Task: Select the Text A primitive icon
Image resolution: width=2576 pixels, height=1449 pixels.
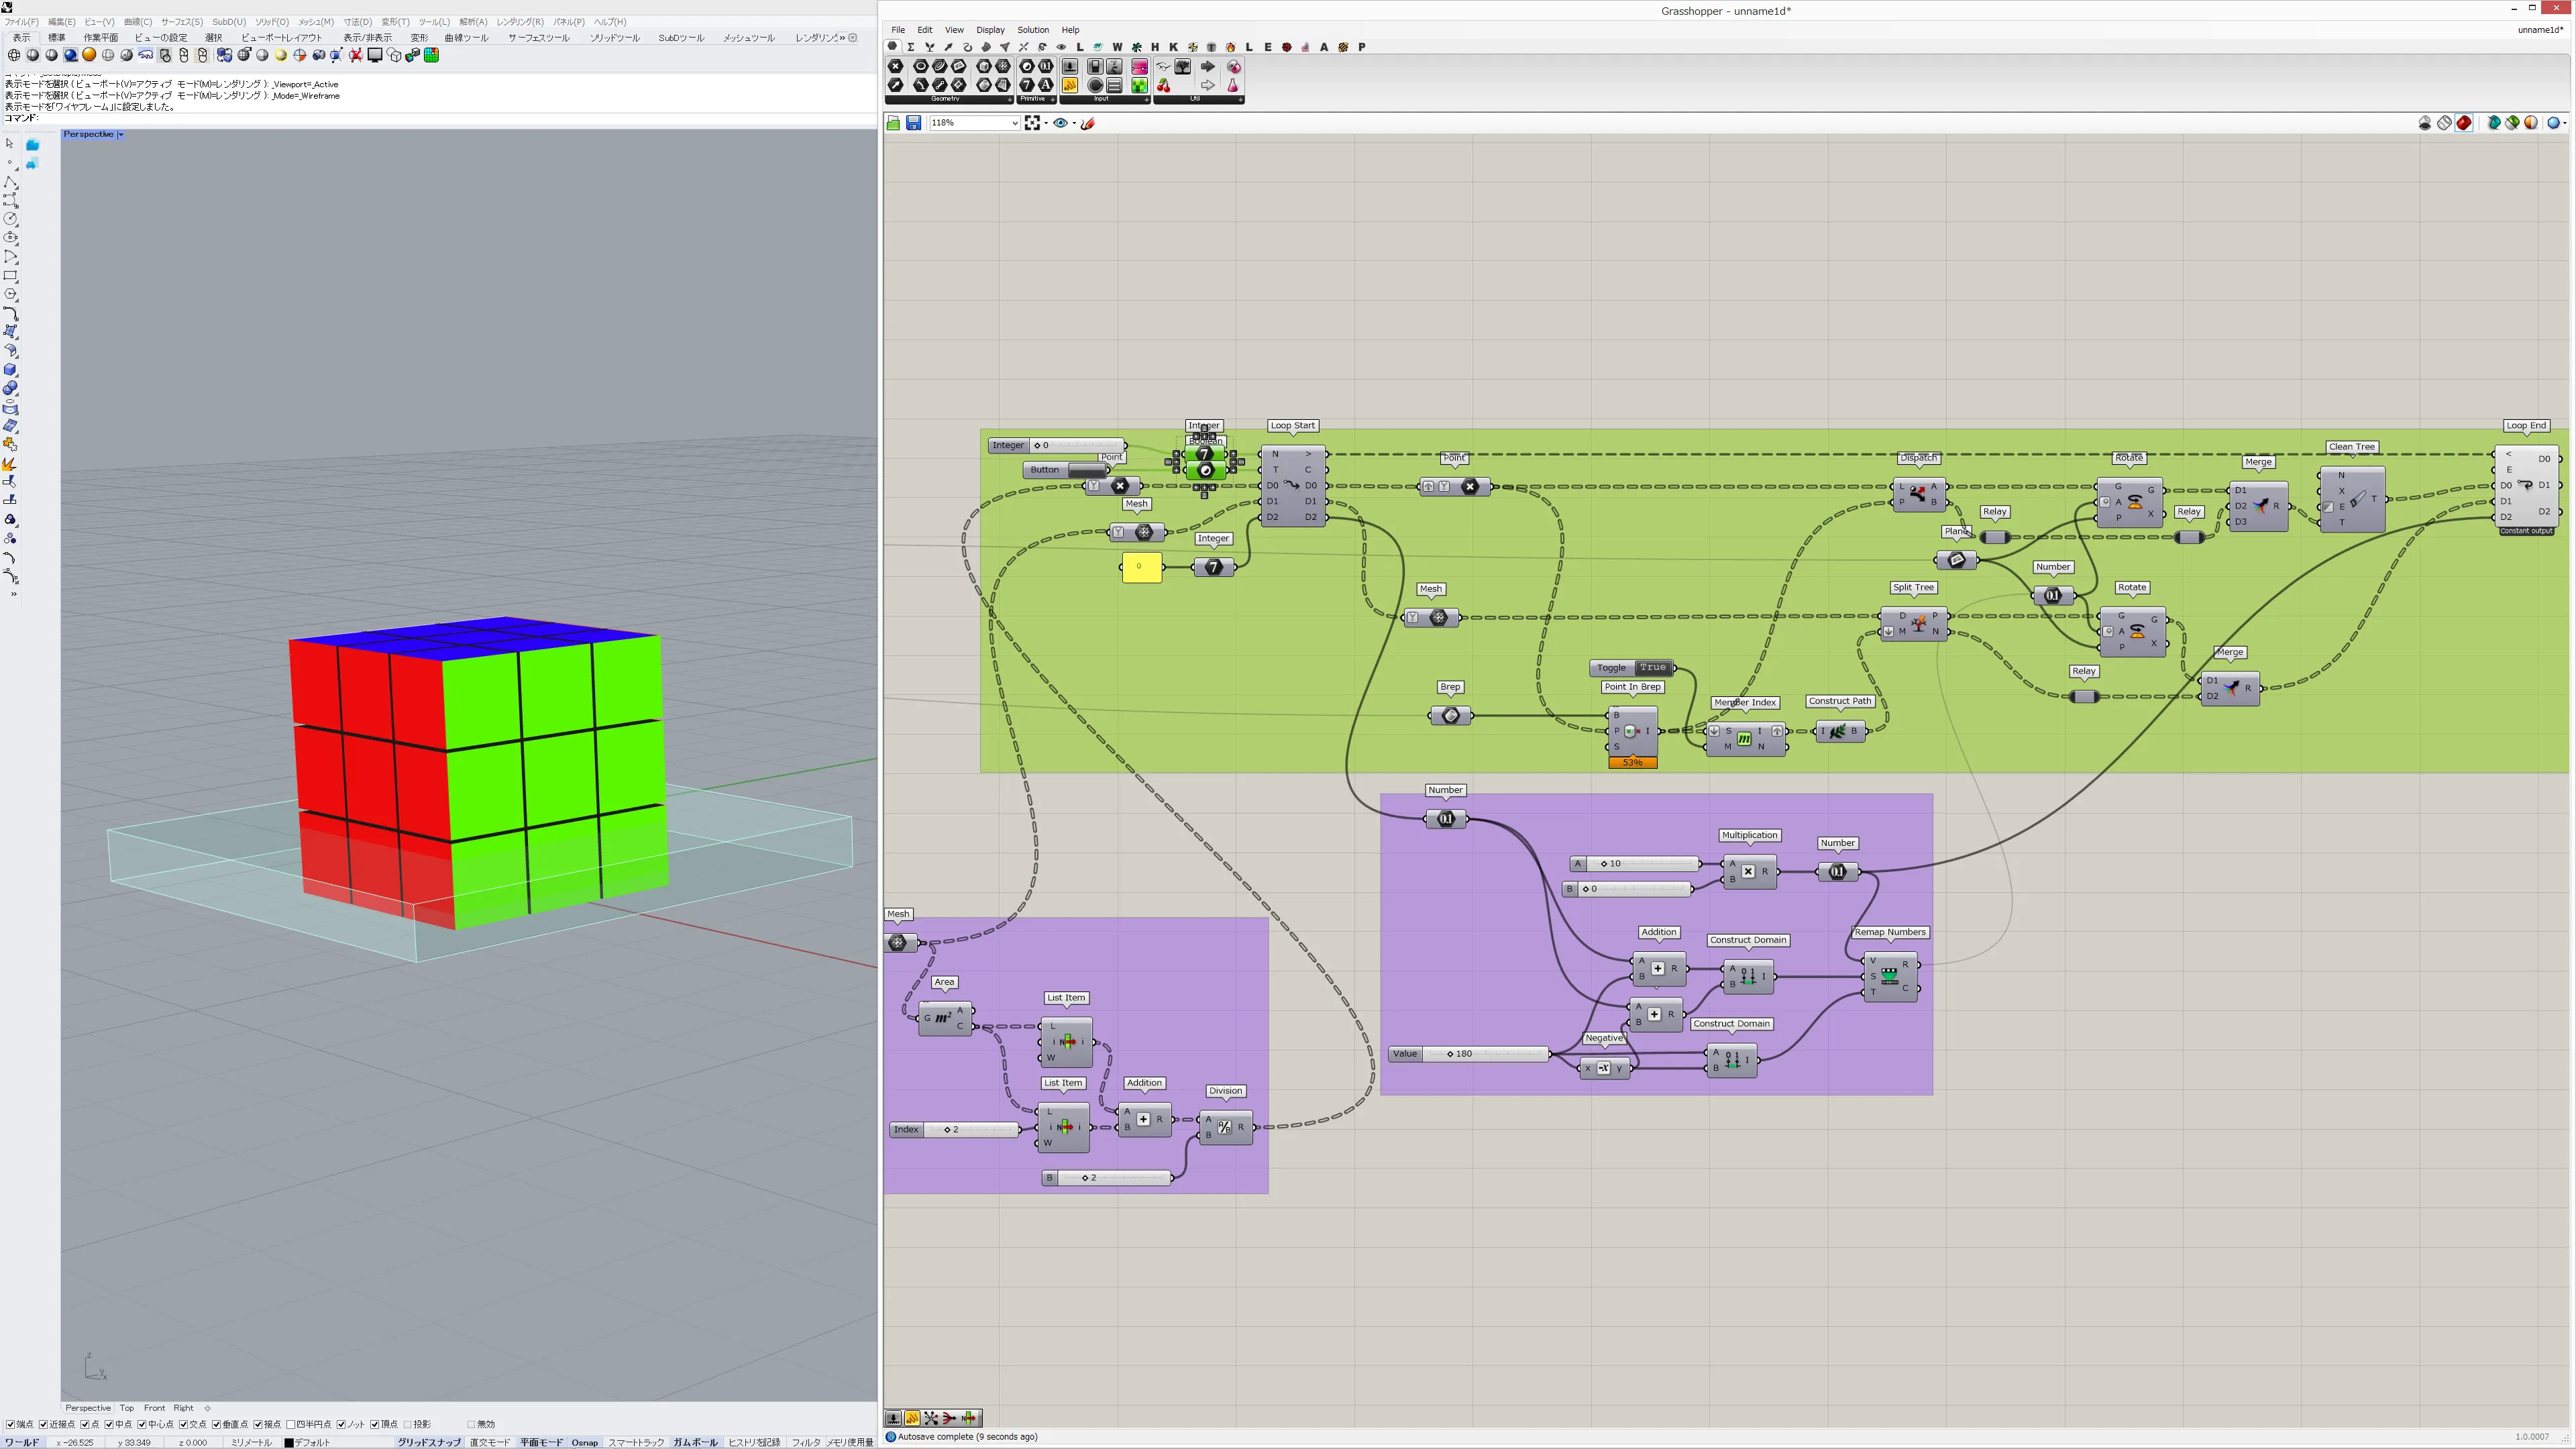Action: [x=1046, y=85]
